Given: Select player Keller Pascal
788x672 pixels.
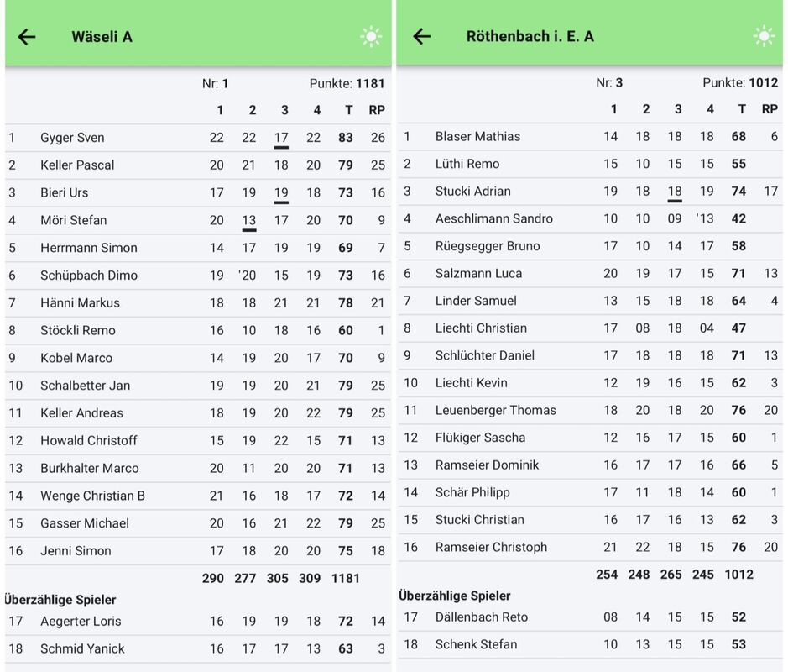Looking at the screenshot, I should point(77,165).
